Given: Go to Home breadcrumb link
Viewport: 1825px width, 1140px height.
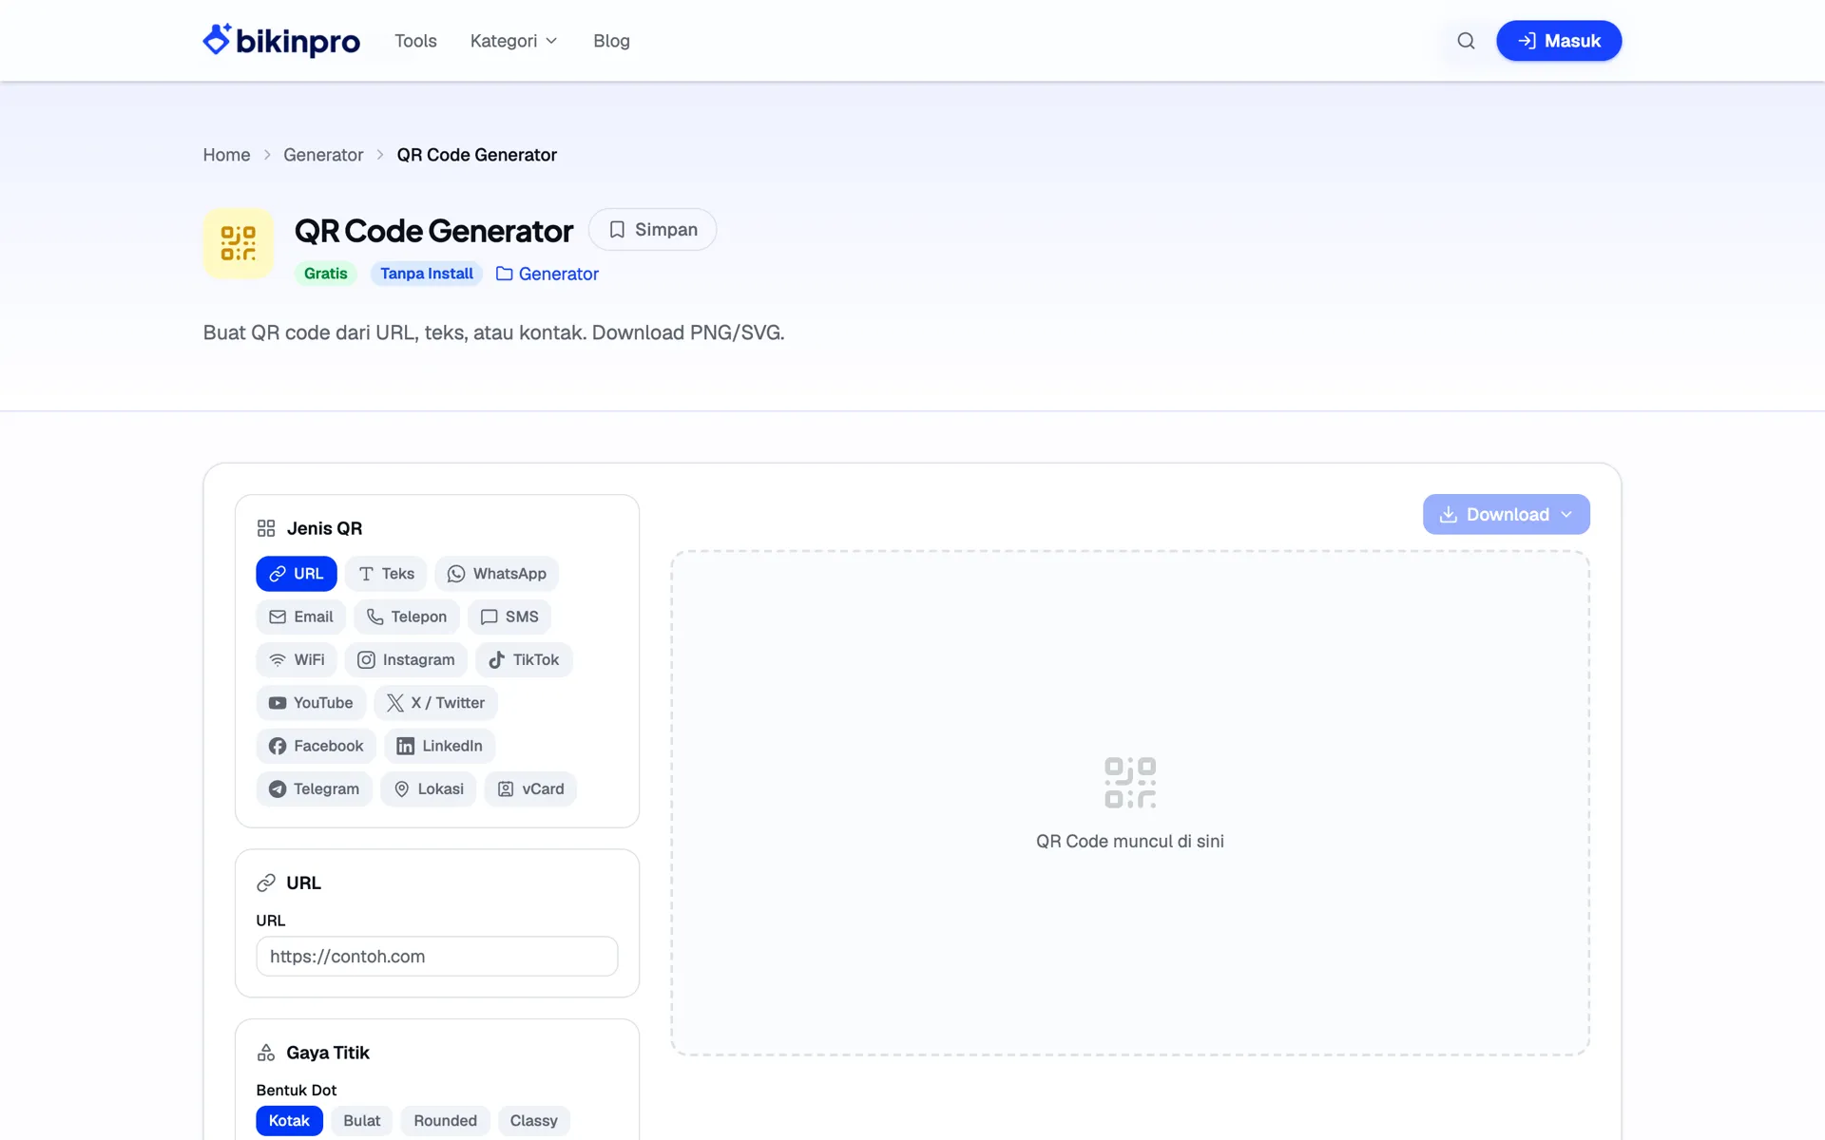Looking at the screenshot, I should (x=226, y=155).
